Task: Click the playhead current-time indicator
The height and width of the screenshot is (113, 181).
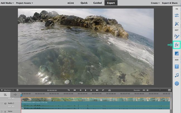Action: [x=21, y=95]
